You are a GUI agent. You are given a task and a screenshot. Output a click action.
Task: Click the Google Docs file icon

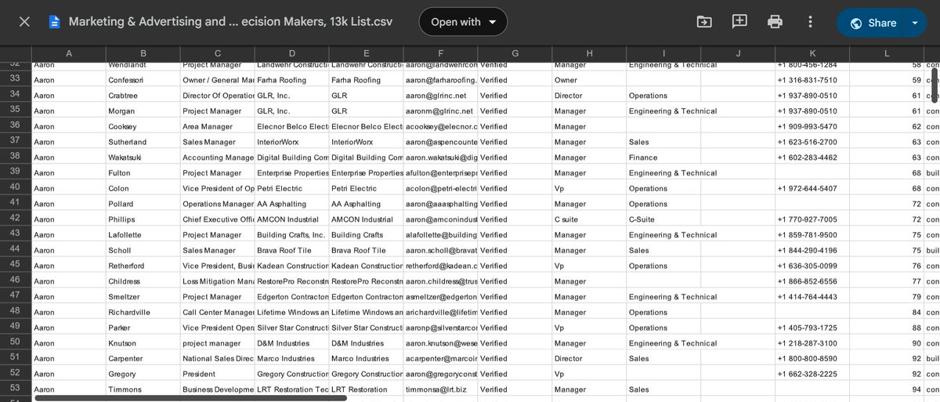54,22
